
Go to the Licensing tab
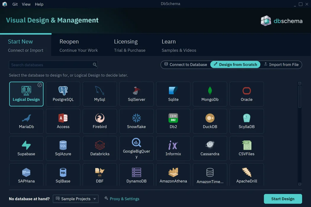click(129, 46)
